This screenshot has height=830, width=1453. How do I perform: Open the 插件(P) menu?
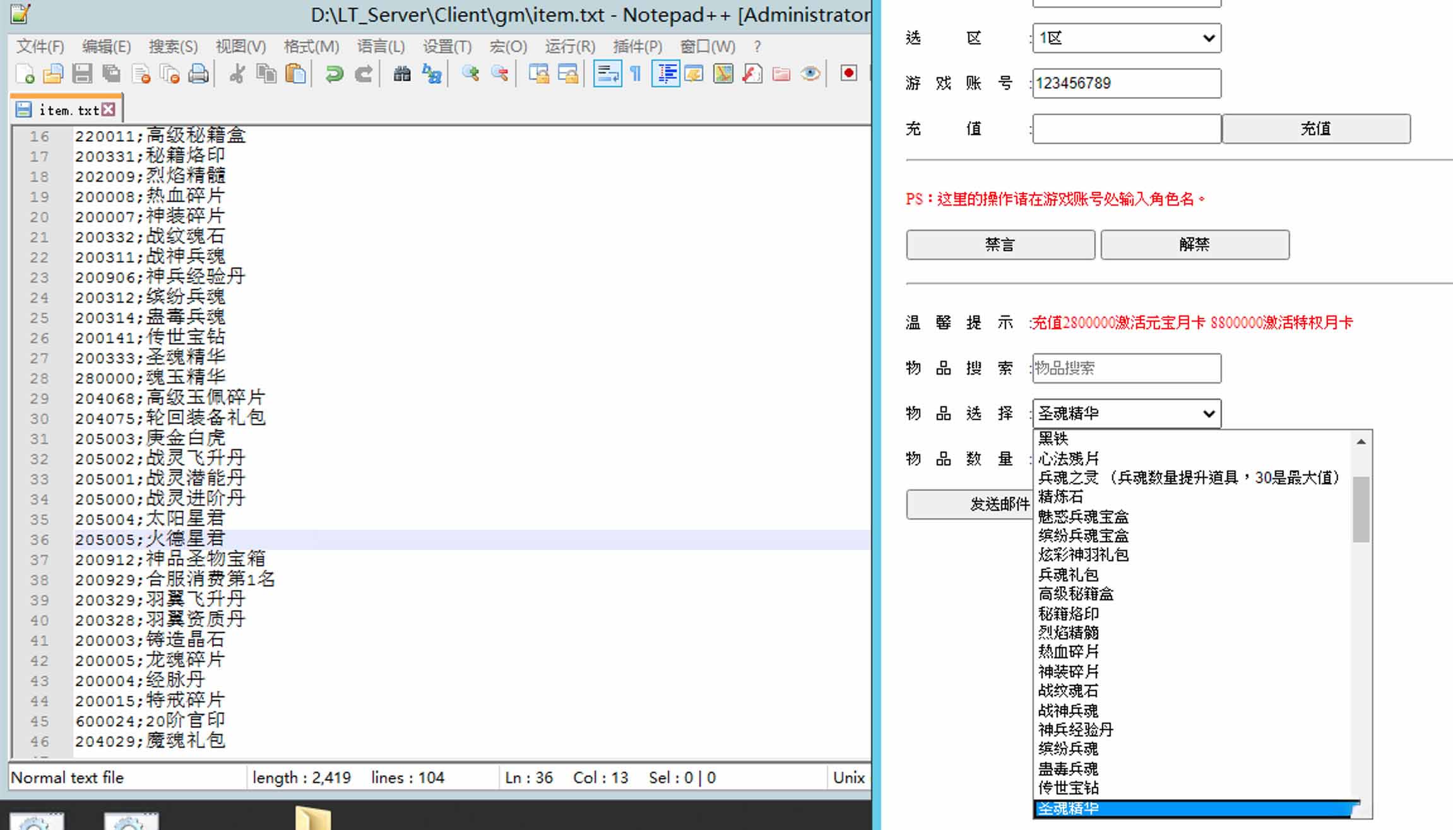pos(638,46)
